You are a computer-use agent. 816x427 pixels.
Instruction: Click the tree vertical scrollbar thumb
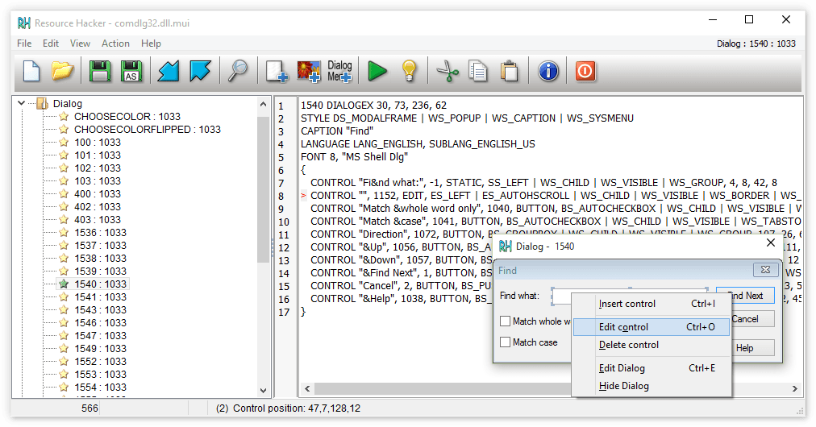[263, 188]
